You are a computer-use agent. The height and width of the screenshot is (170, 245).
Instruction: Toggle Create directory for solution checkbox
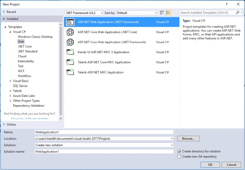pyautogui.click(x=179, y=152)
